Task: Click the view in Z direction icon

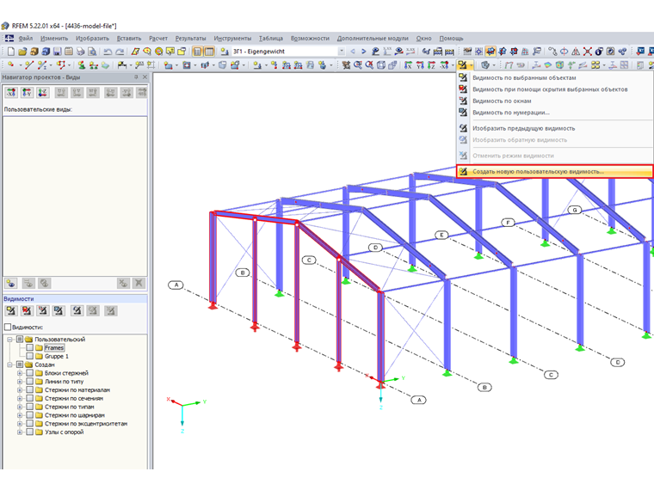Action: pyautogui.click(x=432, y=65)
